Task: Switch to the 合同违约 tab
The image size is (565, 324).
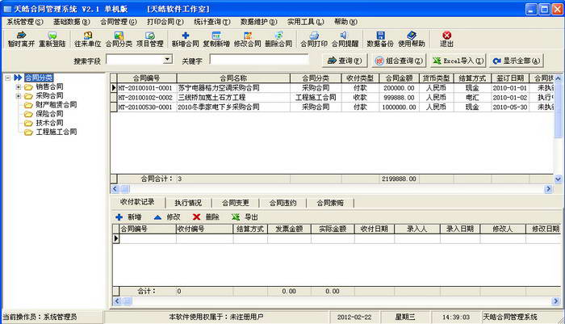Action: pos(282,203)
